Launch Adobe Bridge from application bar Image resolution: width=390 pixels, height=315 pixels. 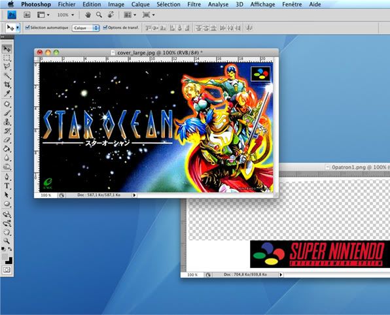[27, 15]
